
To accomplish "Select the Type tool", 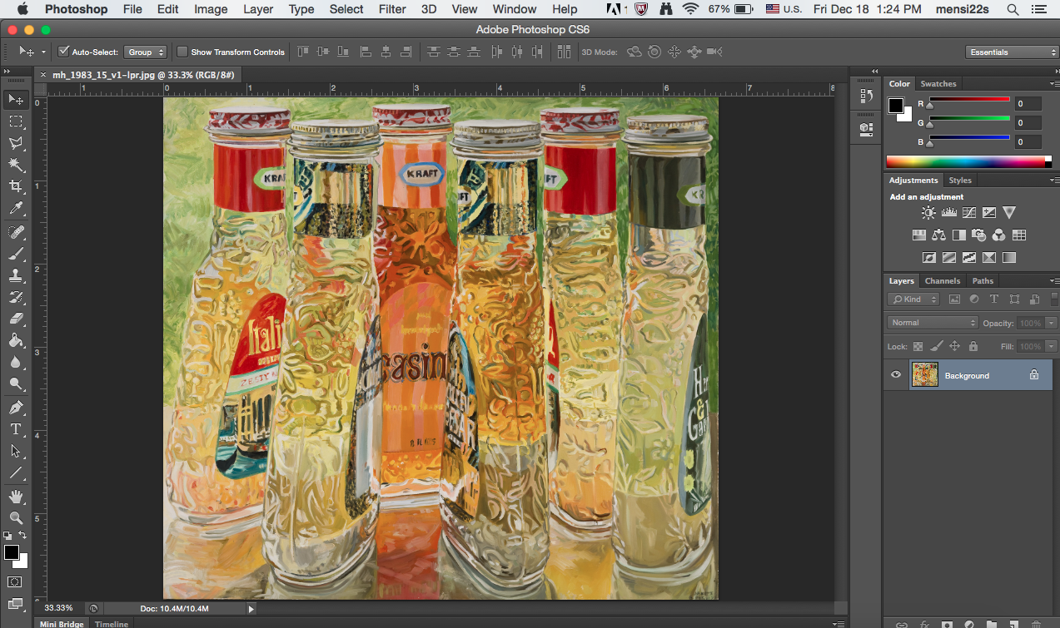I will 15,429.
